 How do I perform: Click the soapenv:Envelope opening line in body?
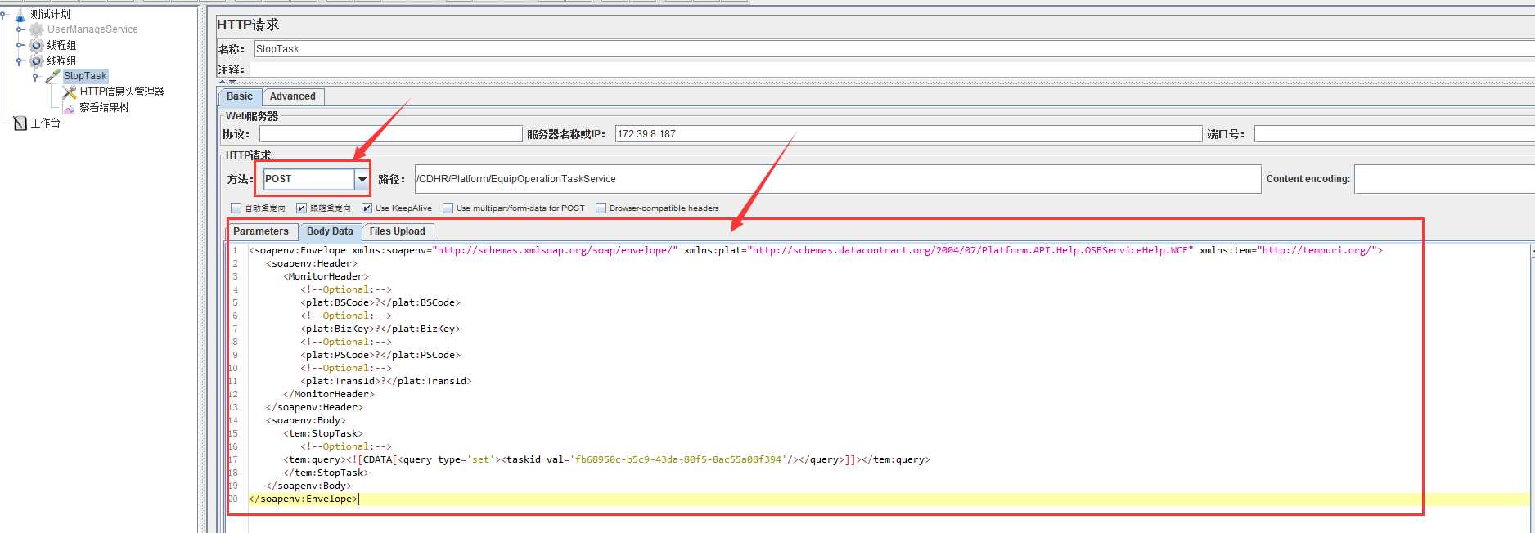815,250
